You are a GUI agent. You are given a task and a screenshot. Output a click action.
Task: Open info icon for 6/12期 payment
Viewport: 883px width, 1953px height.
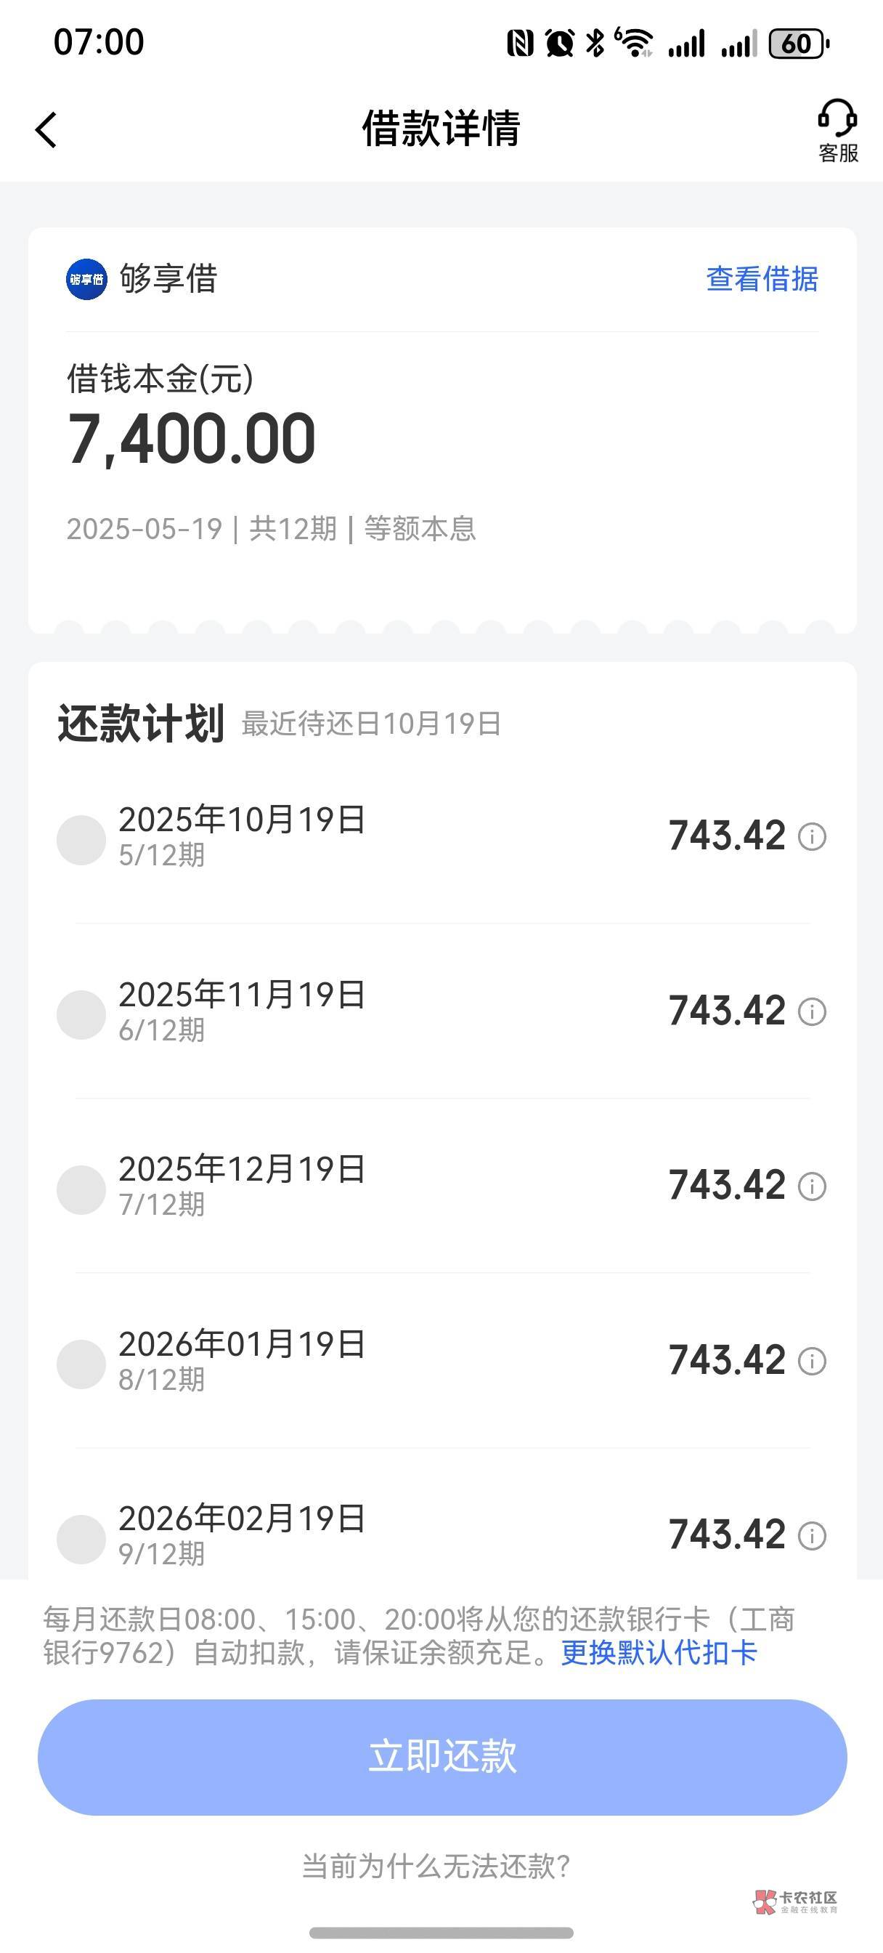pos(812,1011)
